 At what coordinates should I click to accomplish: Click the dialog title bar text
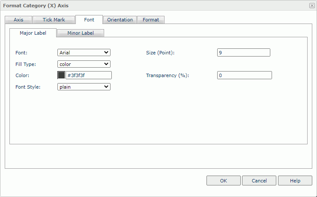(x=36, y=6)
